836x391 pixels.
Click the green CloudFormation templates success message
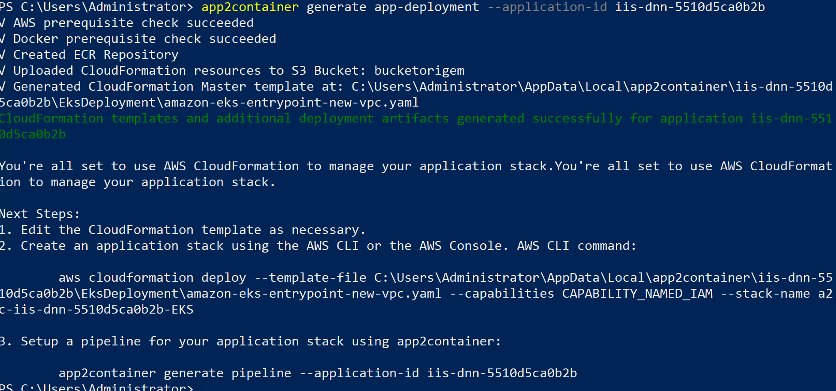tap(416, 126)
